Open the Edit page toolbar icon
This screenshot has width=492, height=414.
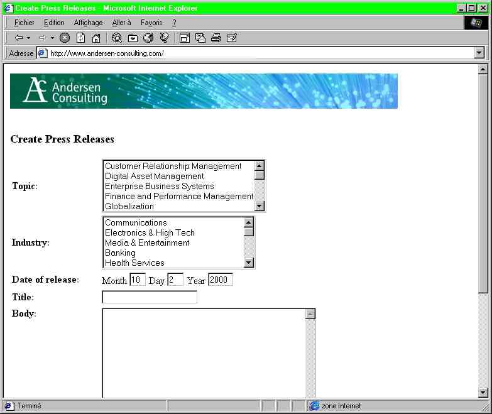[232, 38]
